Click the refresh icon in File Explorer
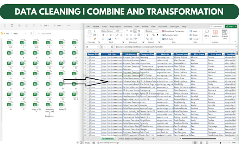 31,33
